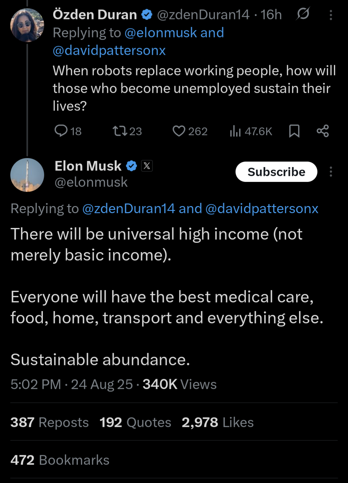Click Elon Musk's blue verified checkmark
The width and height of the screenshot is (348, 483).
pos(131,166)
